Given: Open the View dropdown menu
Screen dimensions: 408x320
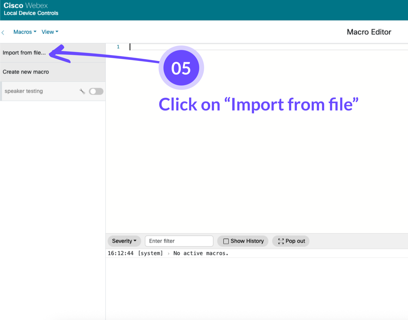Looking at the screenshot, I should [x=50, y=32].
